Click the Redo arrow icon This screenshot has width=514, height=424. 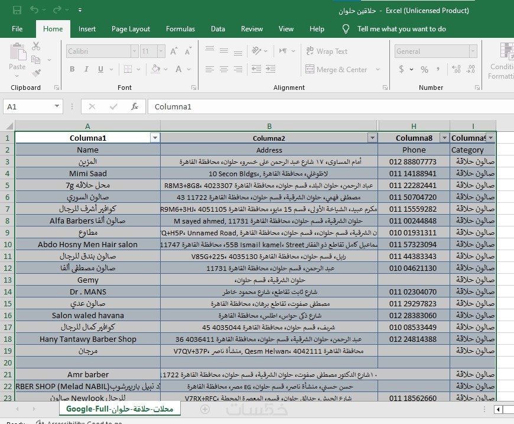click(x=57, y=9)
